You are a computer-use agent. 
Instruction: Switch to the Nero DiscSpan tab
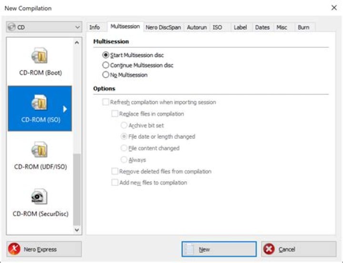coord(163,28)
